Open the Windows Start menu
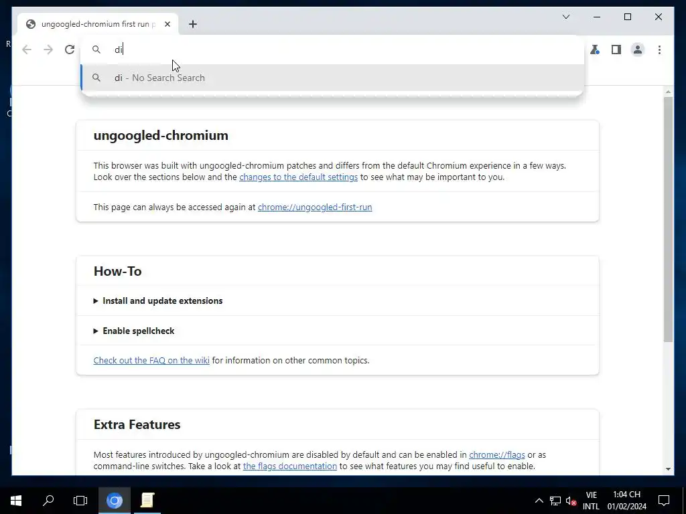Viewport: 686px width, 514px height. (x=16, y=501)
